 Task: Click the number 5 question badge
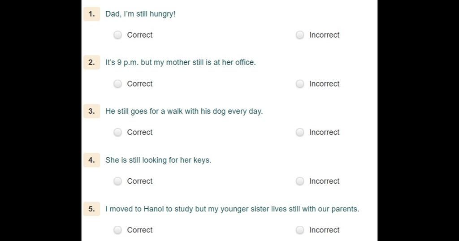[x=91, y=209]
